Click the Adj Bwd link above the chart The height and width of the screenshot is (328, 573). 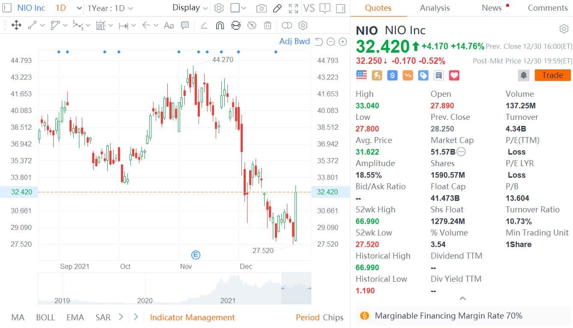(x=295, y=42)
